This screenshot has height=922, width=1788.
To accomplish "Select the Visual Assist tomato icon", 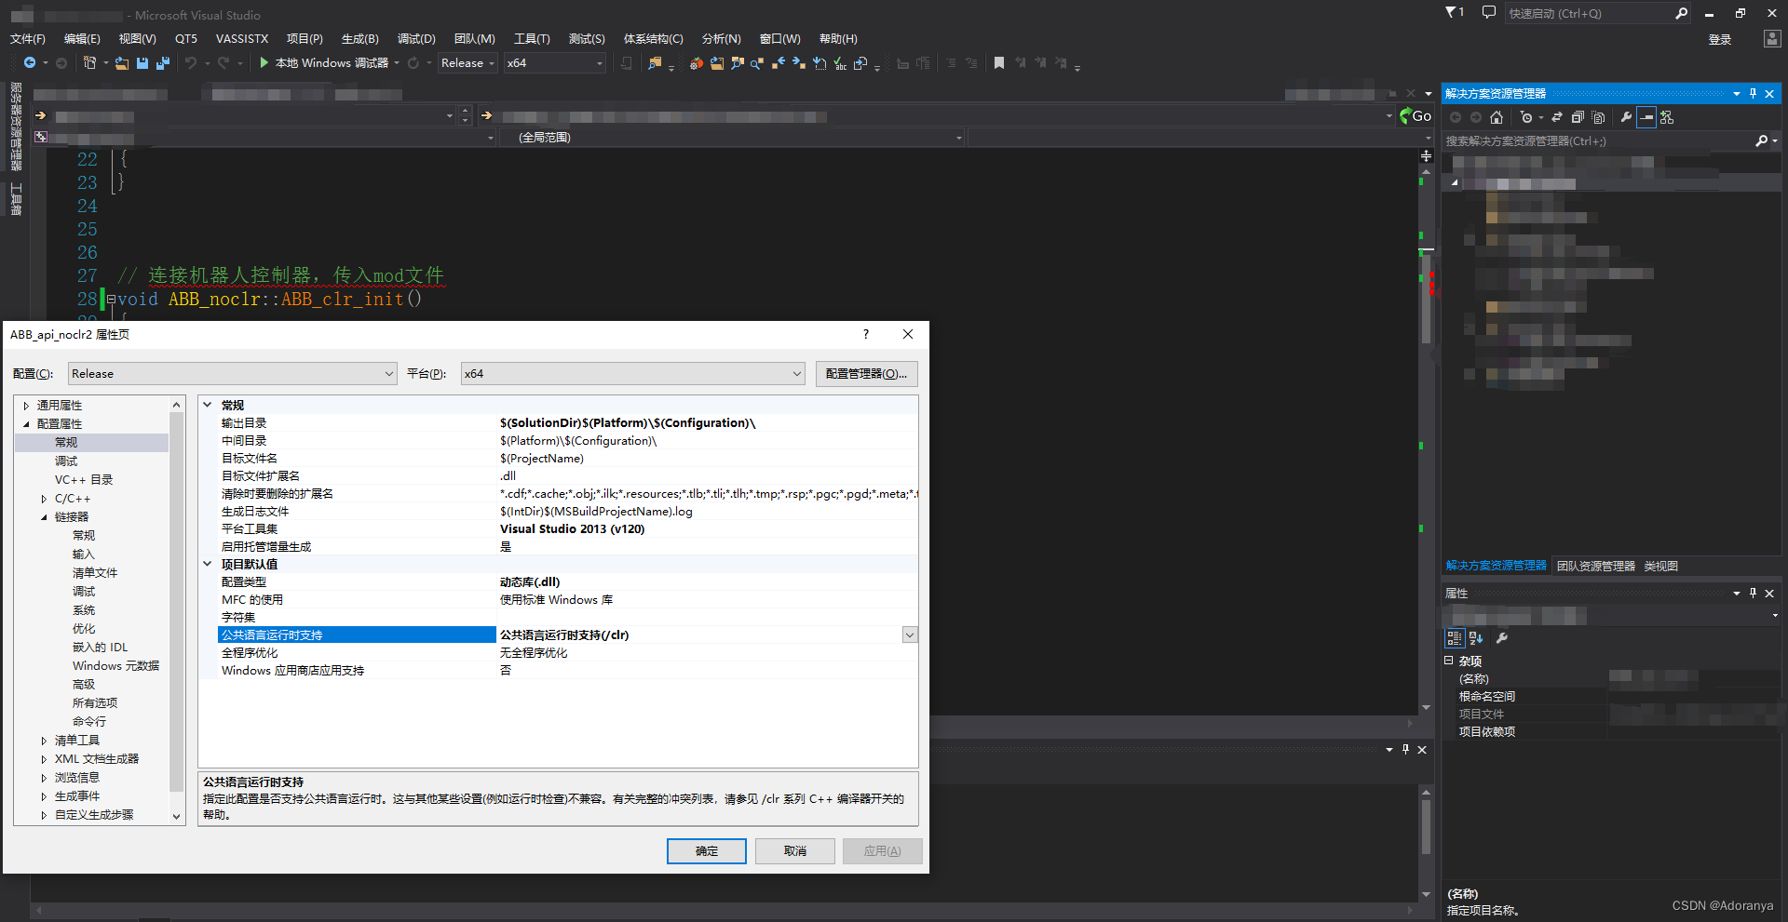I will [x=695, y=62].
